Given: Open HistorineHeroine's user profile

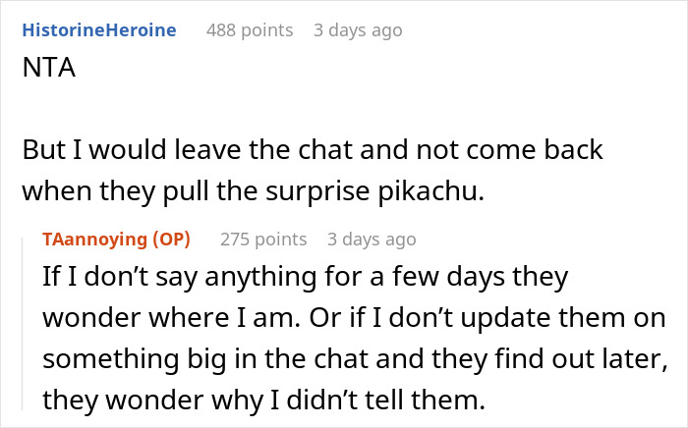Looking at the screenshot, I should (x=98, y=30).
